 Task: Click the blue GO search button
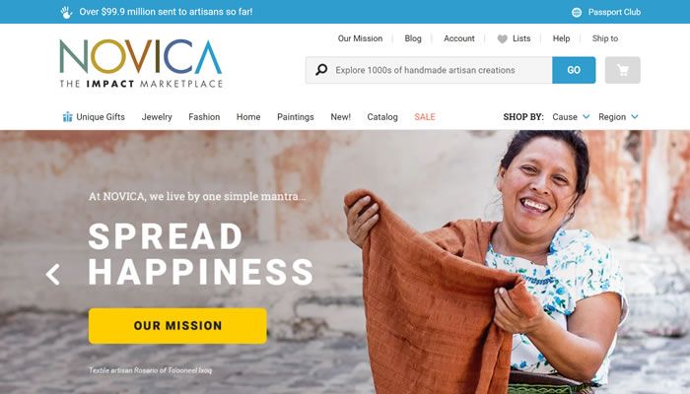574,70
